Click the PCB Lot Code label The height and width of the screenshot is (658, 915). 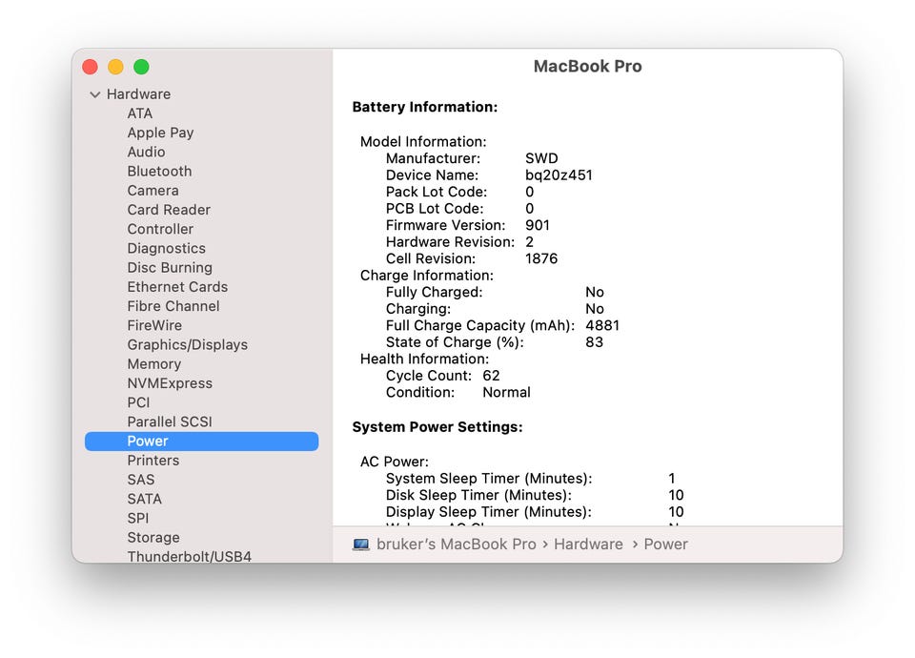coord(435,209)
